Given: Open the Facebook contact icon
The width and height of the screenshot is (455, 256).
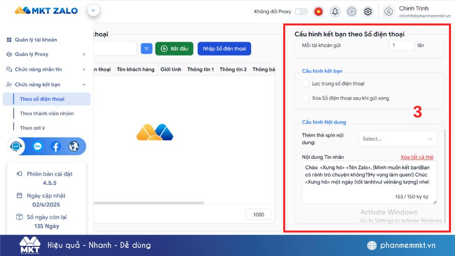Looking at the screenshot, I should [x=56, y=146].
